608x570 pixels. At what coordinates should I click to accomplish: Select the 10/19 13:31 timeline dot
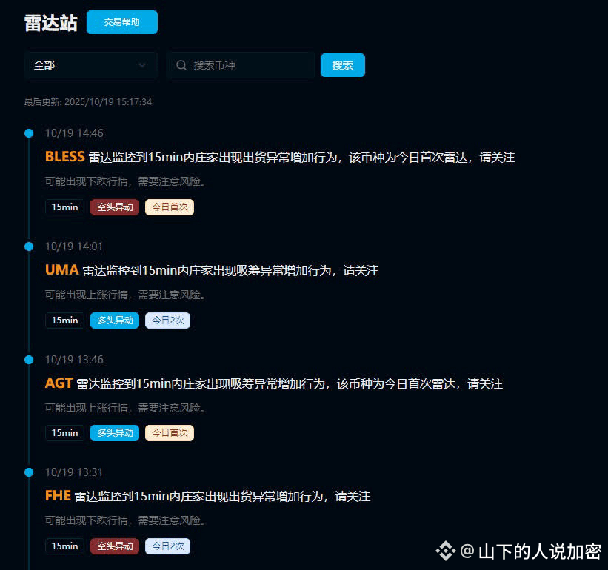(29, 472)
